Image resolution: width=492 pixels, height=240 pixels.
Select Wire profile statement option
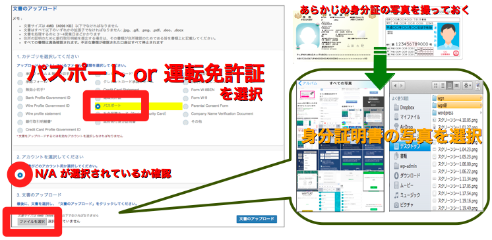(20, 113)
